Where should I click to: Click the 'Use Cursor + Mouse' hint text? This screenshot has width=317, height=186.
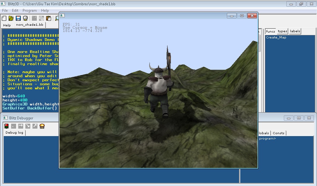(x=85, y=28)
